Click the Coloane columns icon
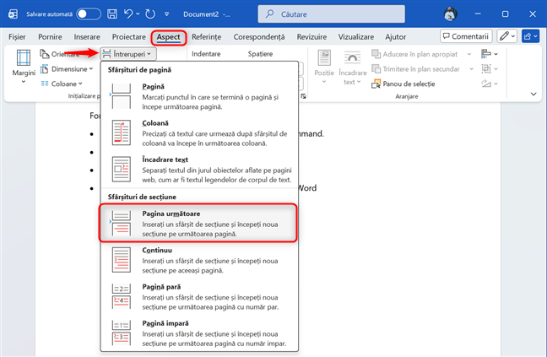 pos(44,84)
